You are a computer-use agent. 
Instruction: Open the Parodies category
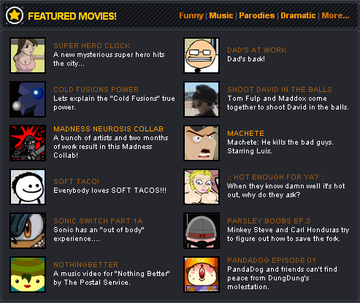click(x=257, y=15)
